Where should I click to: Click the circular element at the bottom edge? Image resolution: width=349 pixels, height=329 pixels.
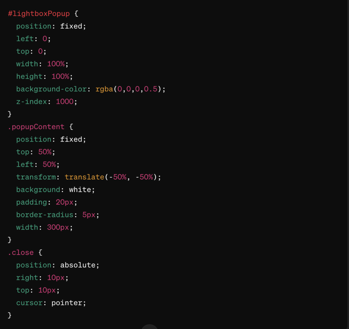[150, 327]
